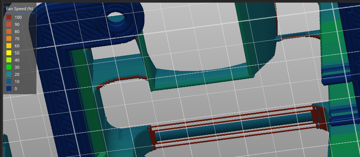360x157 pixels.
Task: Click the legend label 50
Action: tap(17, 53)
